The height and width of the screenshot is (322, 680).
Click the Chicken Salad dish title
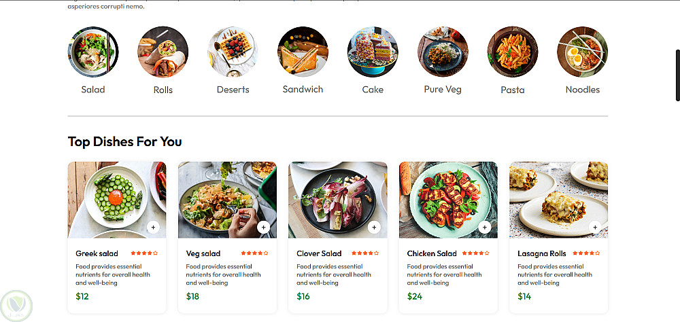[x=432, y=254]
